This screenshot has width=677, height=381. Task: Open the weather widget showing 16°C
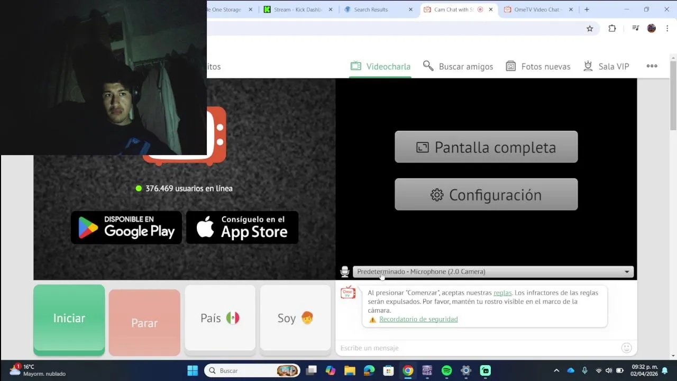(38, 370)
